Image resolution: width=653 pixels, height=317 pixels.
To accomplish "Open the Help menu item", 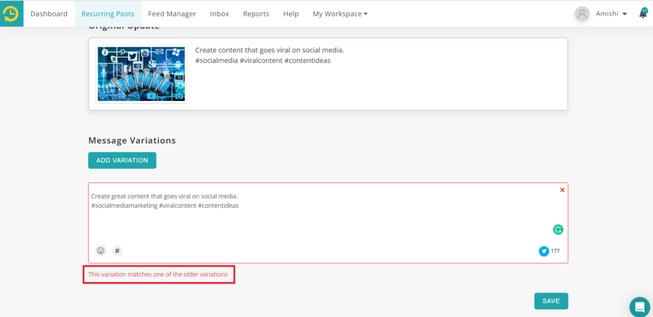I will (x=291, y=14).
